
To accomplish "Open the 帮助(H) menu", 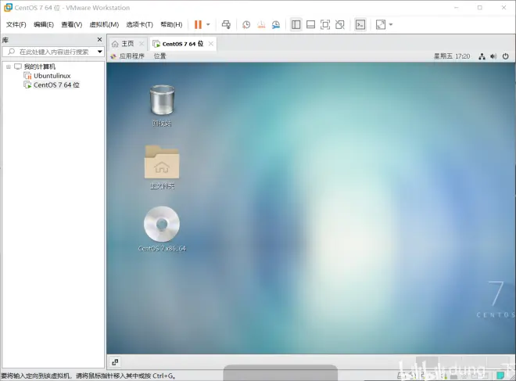I will point(171,25).
